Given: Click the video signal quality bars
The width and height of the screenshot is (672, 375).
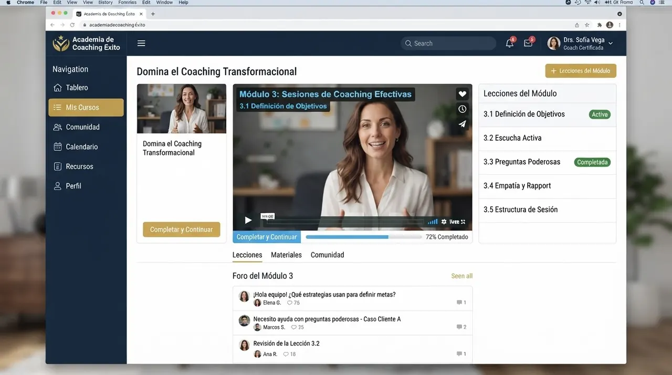Looking at the screenshot, I should point(433,222).
